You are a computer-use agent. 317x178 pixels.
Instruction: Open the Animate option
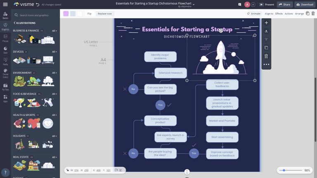(254, 14)
